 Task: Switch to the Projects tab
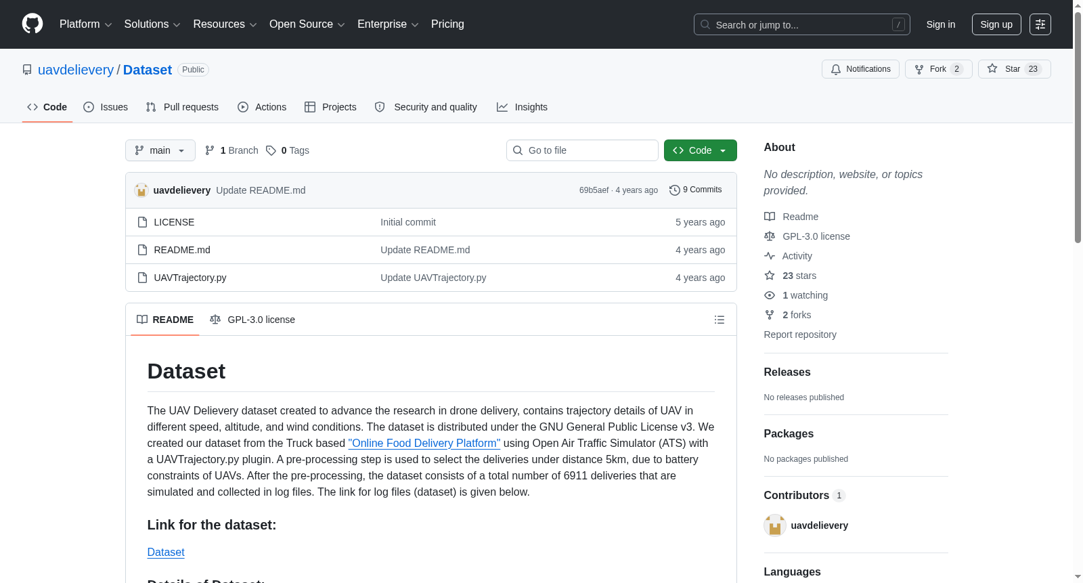[330, 107]
